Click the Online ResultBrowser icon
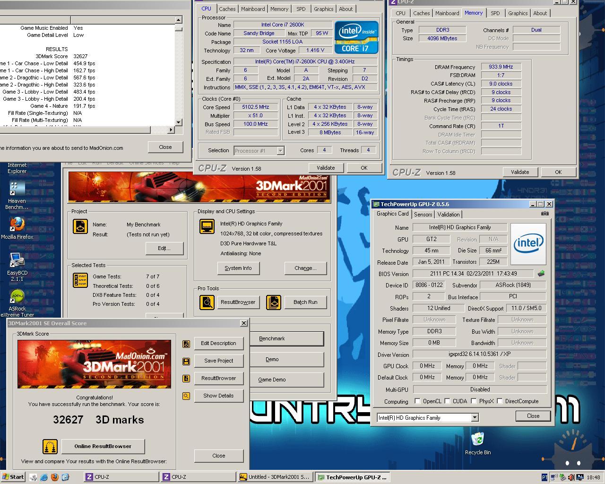Image resolution: width=605 pixels, height=484 pixels. pyautogui.click(x=50, y=446)
